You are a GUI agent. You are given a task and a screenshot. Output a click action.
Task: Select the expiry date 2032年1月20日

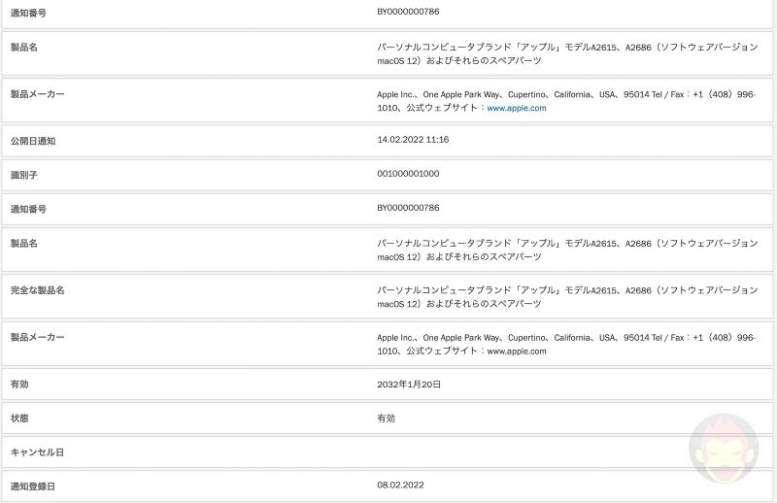[409, 385]
